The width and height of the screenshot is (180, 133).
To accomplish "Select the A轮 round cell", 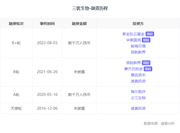I will (16, 95).
